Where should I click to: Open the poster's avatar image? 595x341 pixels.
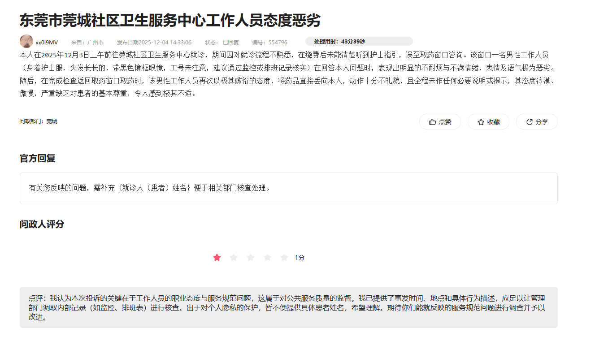(26, 42)
